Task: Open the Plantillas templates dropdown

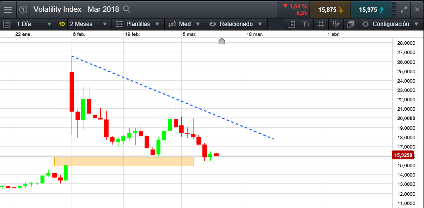Action: [138, 24]
